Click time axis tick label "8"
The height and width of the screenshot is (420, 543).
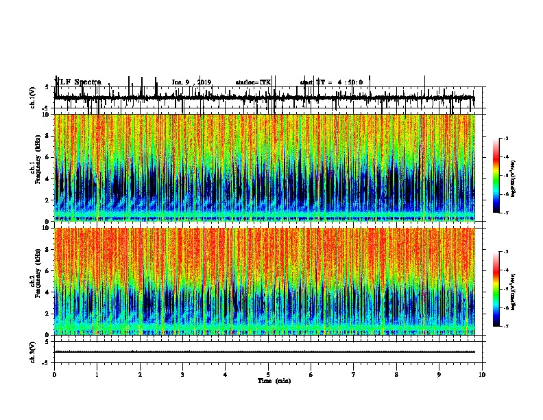[x=396, y=375]
